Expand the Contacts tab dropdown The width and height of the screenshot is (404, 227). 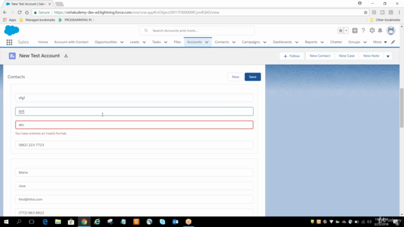coord(234,42)
